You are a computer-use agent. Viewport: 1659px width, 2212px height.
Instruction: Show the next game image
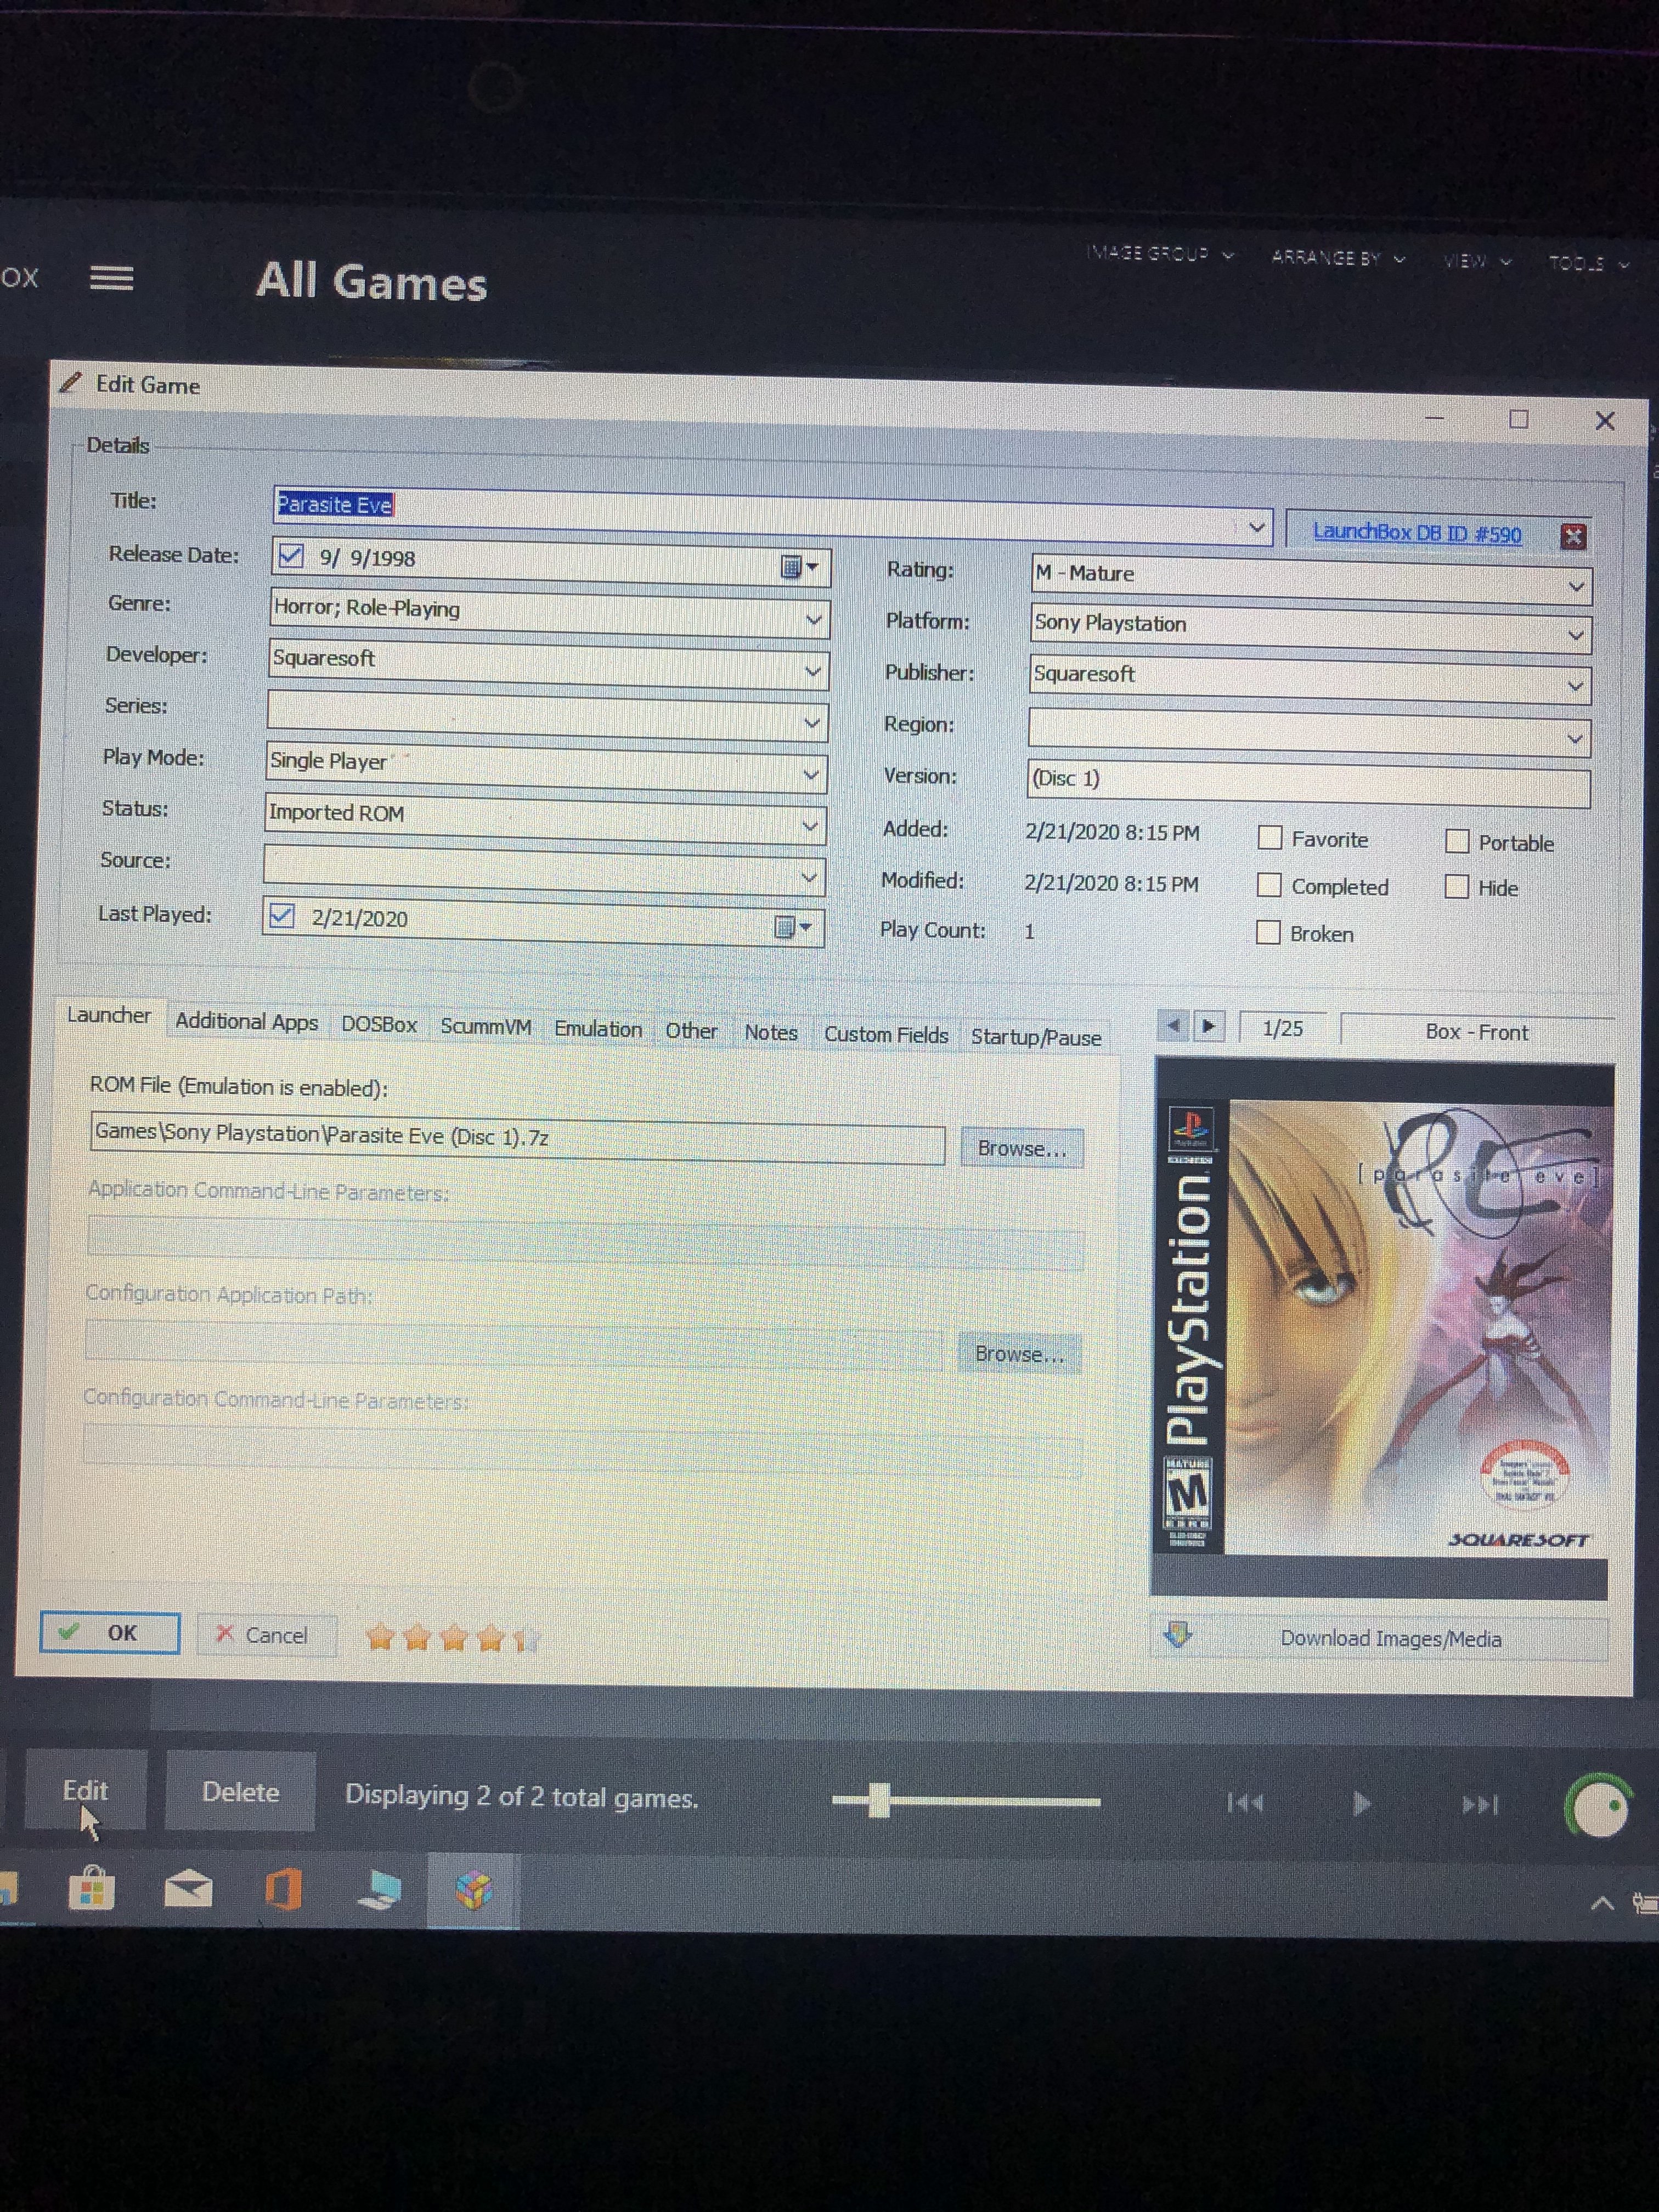coord(1209,1026)
